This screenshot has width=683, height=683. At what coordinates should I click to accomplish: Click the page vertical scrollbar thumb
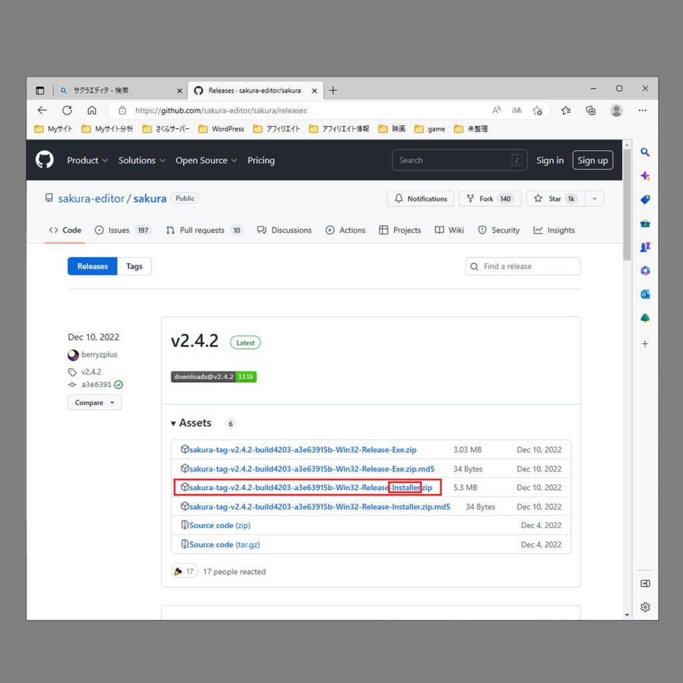[x=627, y=205]
